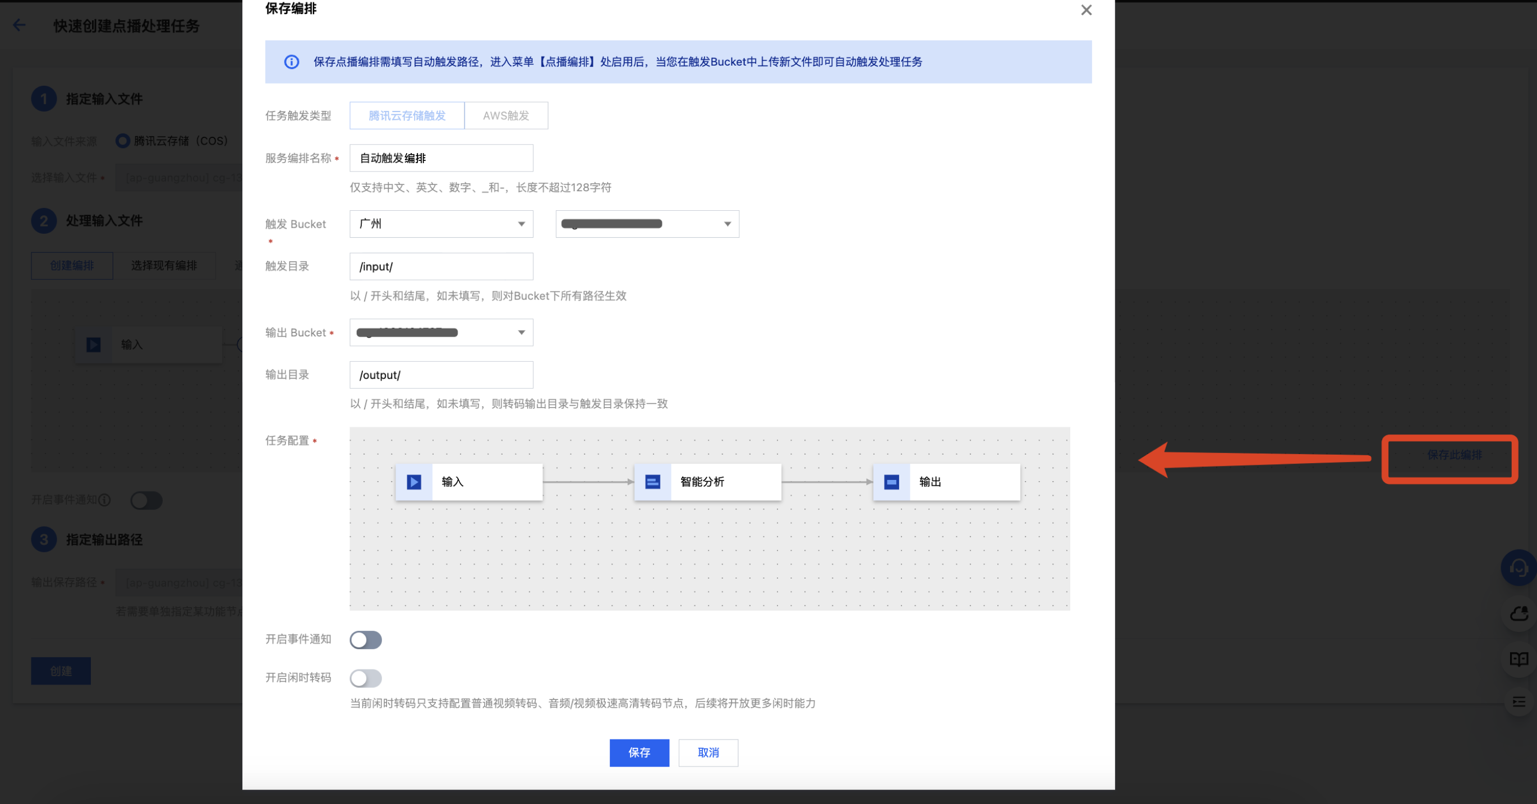Open the customer service headset icon
The width and height of the screenshot is (1537, 804).
tap(1518, 567)
